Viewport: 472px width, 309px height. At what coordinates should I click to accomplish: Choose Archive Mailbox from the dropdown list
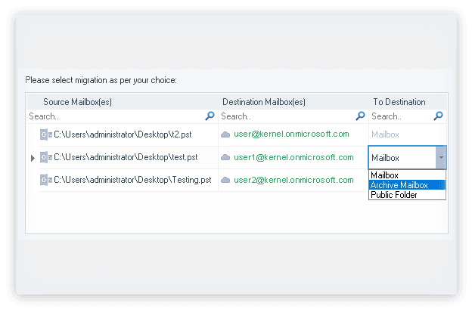pos(399,185)
